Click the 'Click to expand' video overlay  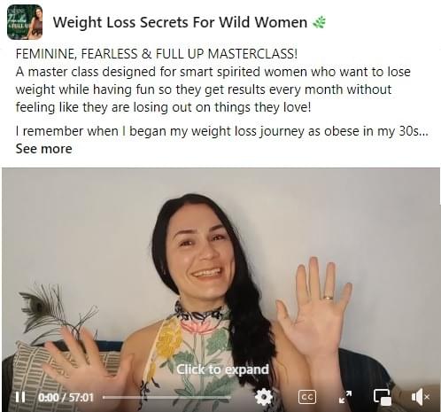tap(222, 369)
